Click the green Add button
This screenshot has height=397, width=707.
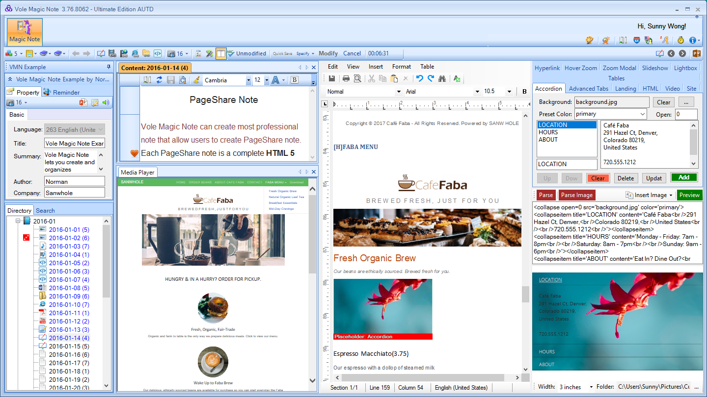(x=684, y=177)
